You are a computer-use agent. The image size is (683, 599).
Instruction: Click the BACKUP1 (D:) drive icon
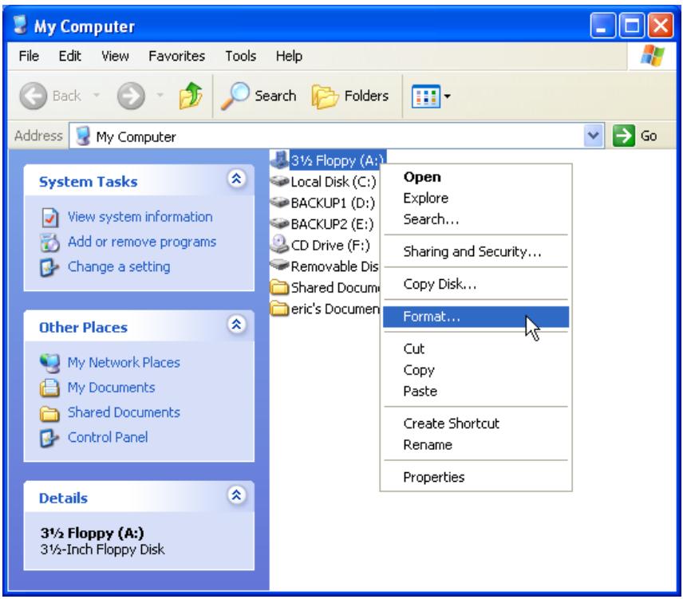point(279,202)
